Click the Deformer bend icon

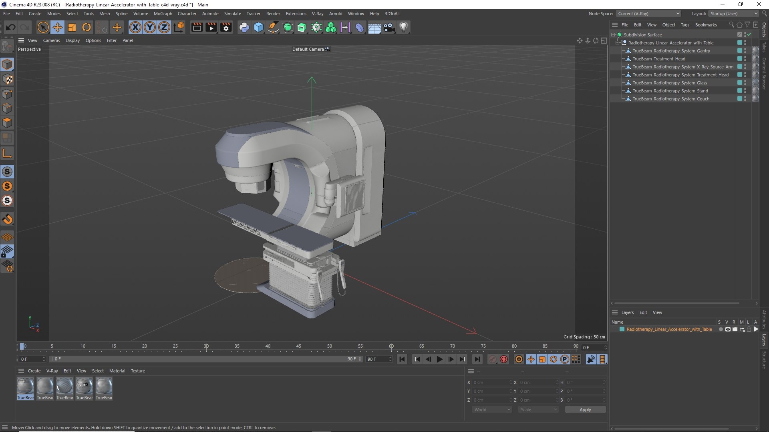(x=360, y=27)
